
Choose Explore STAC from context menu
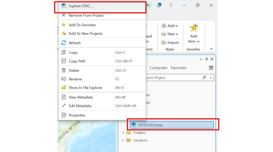[x=102, y=6]
